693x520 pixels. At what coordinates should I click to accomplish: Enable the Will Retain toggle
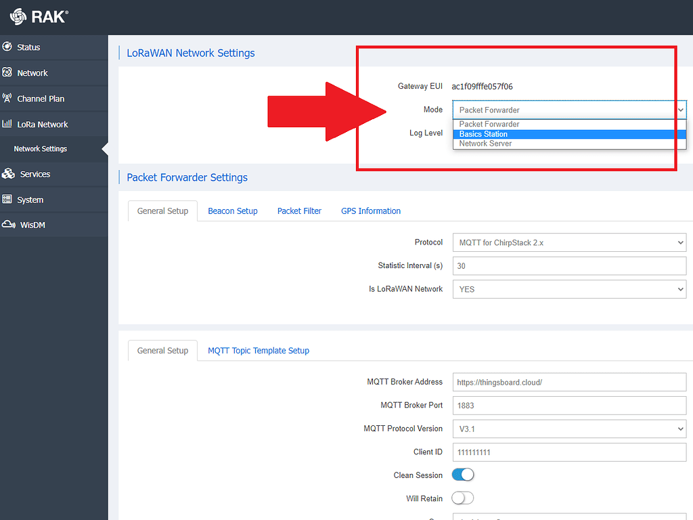(463, 498)
